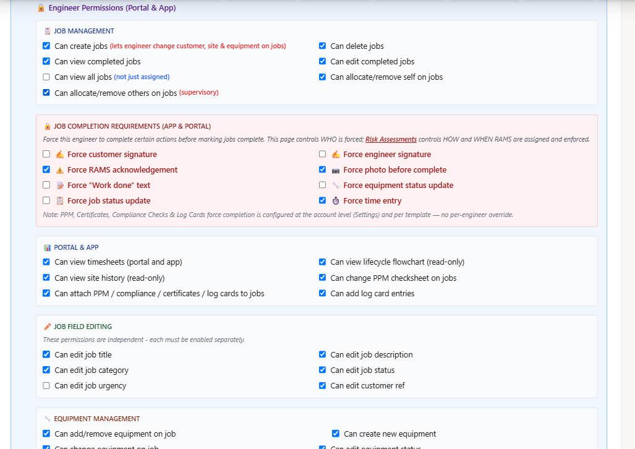Open the Risk Assessments link

click(391, 139)
